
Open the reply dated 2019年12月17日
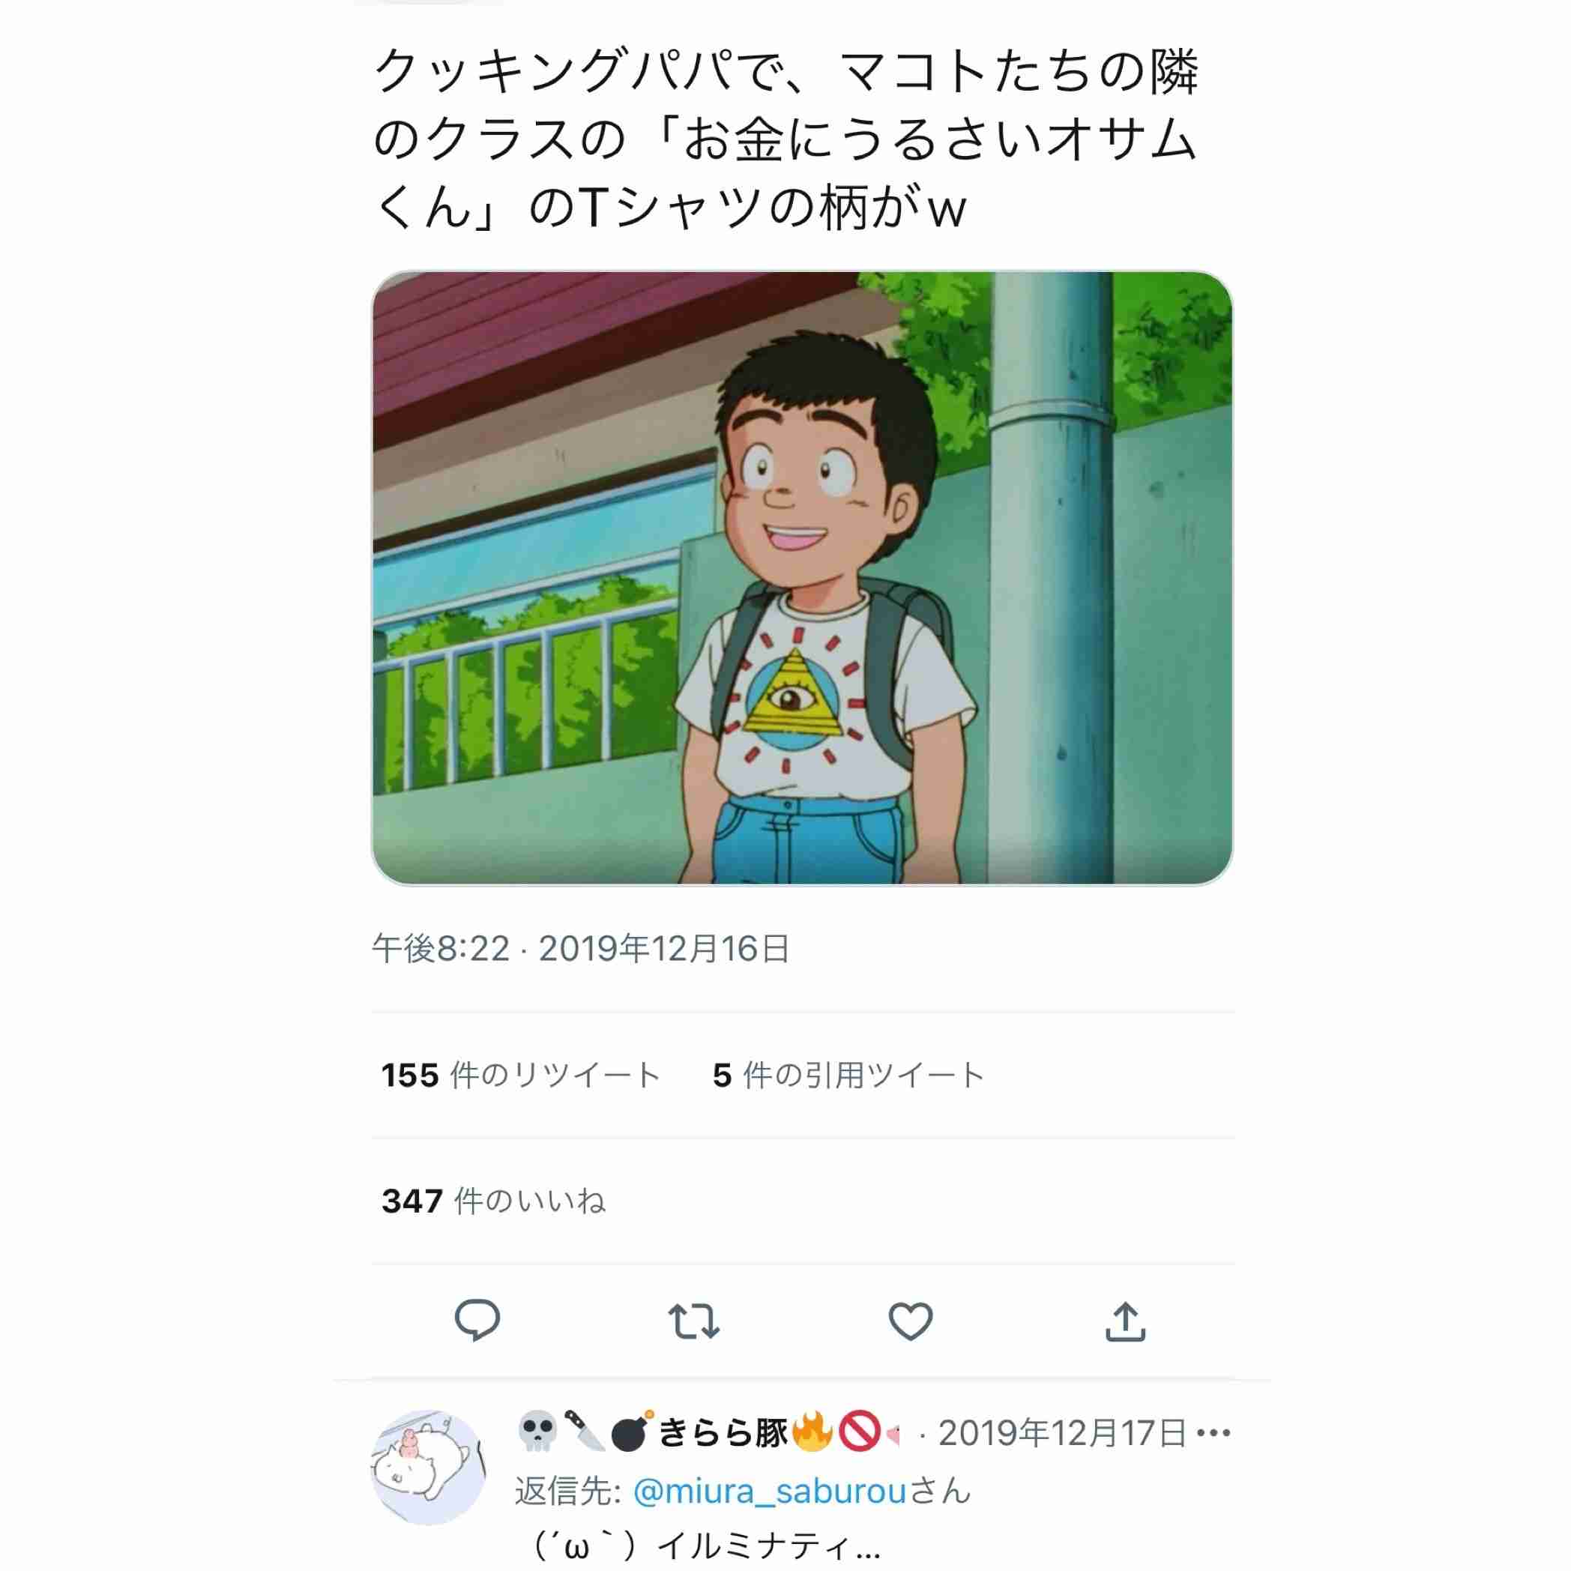(1062, 1433)
